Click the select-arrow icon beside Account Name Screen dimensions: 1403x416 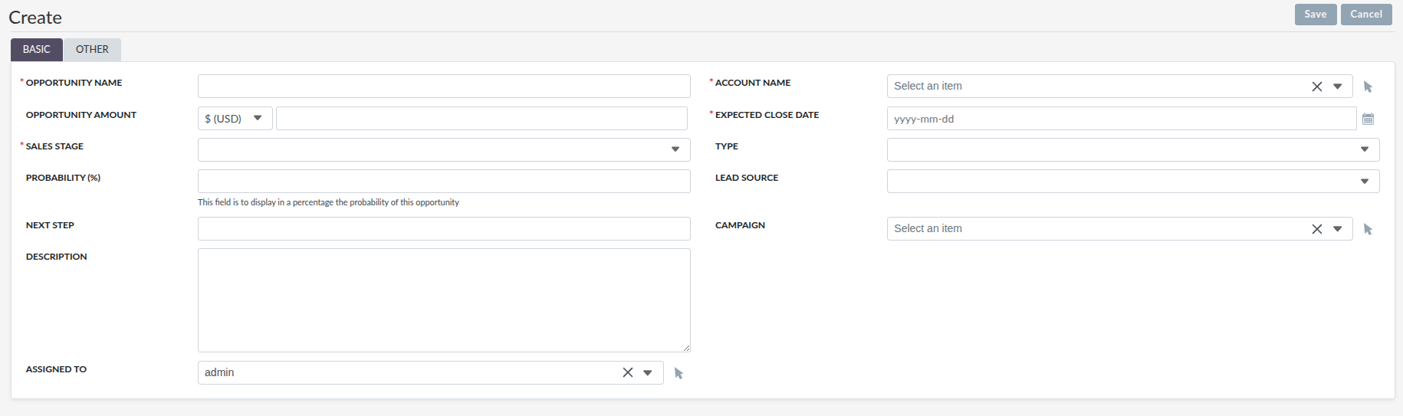1368,87
